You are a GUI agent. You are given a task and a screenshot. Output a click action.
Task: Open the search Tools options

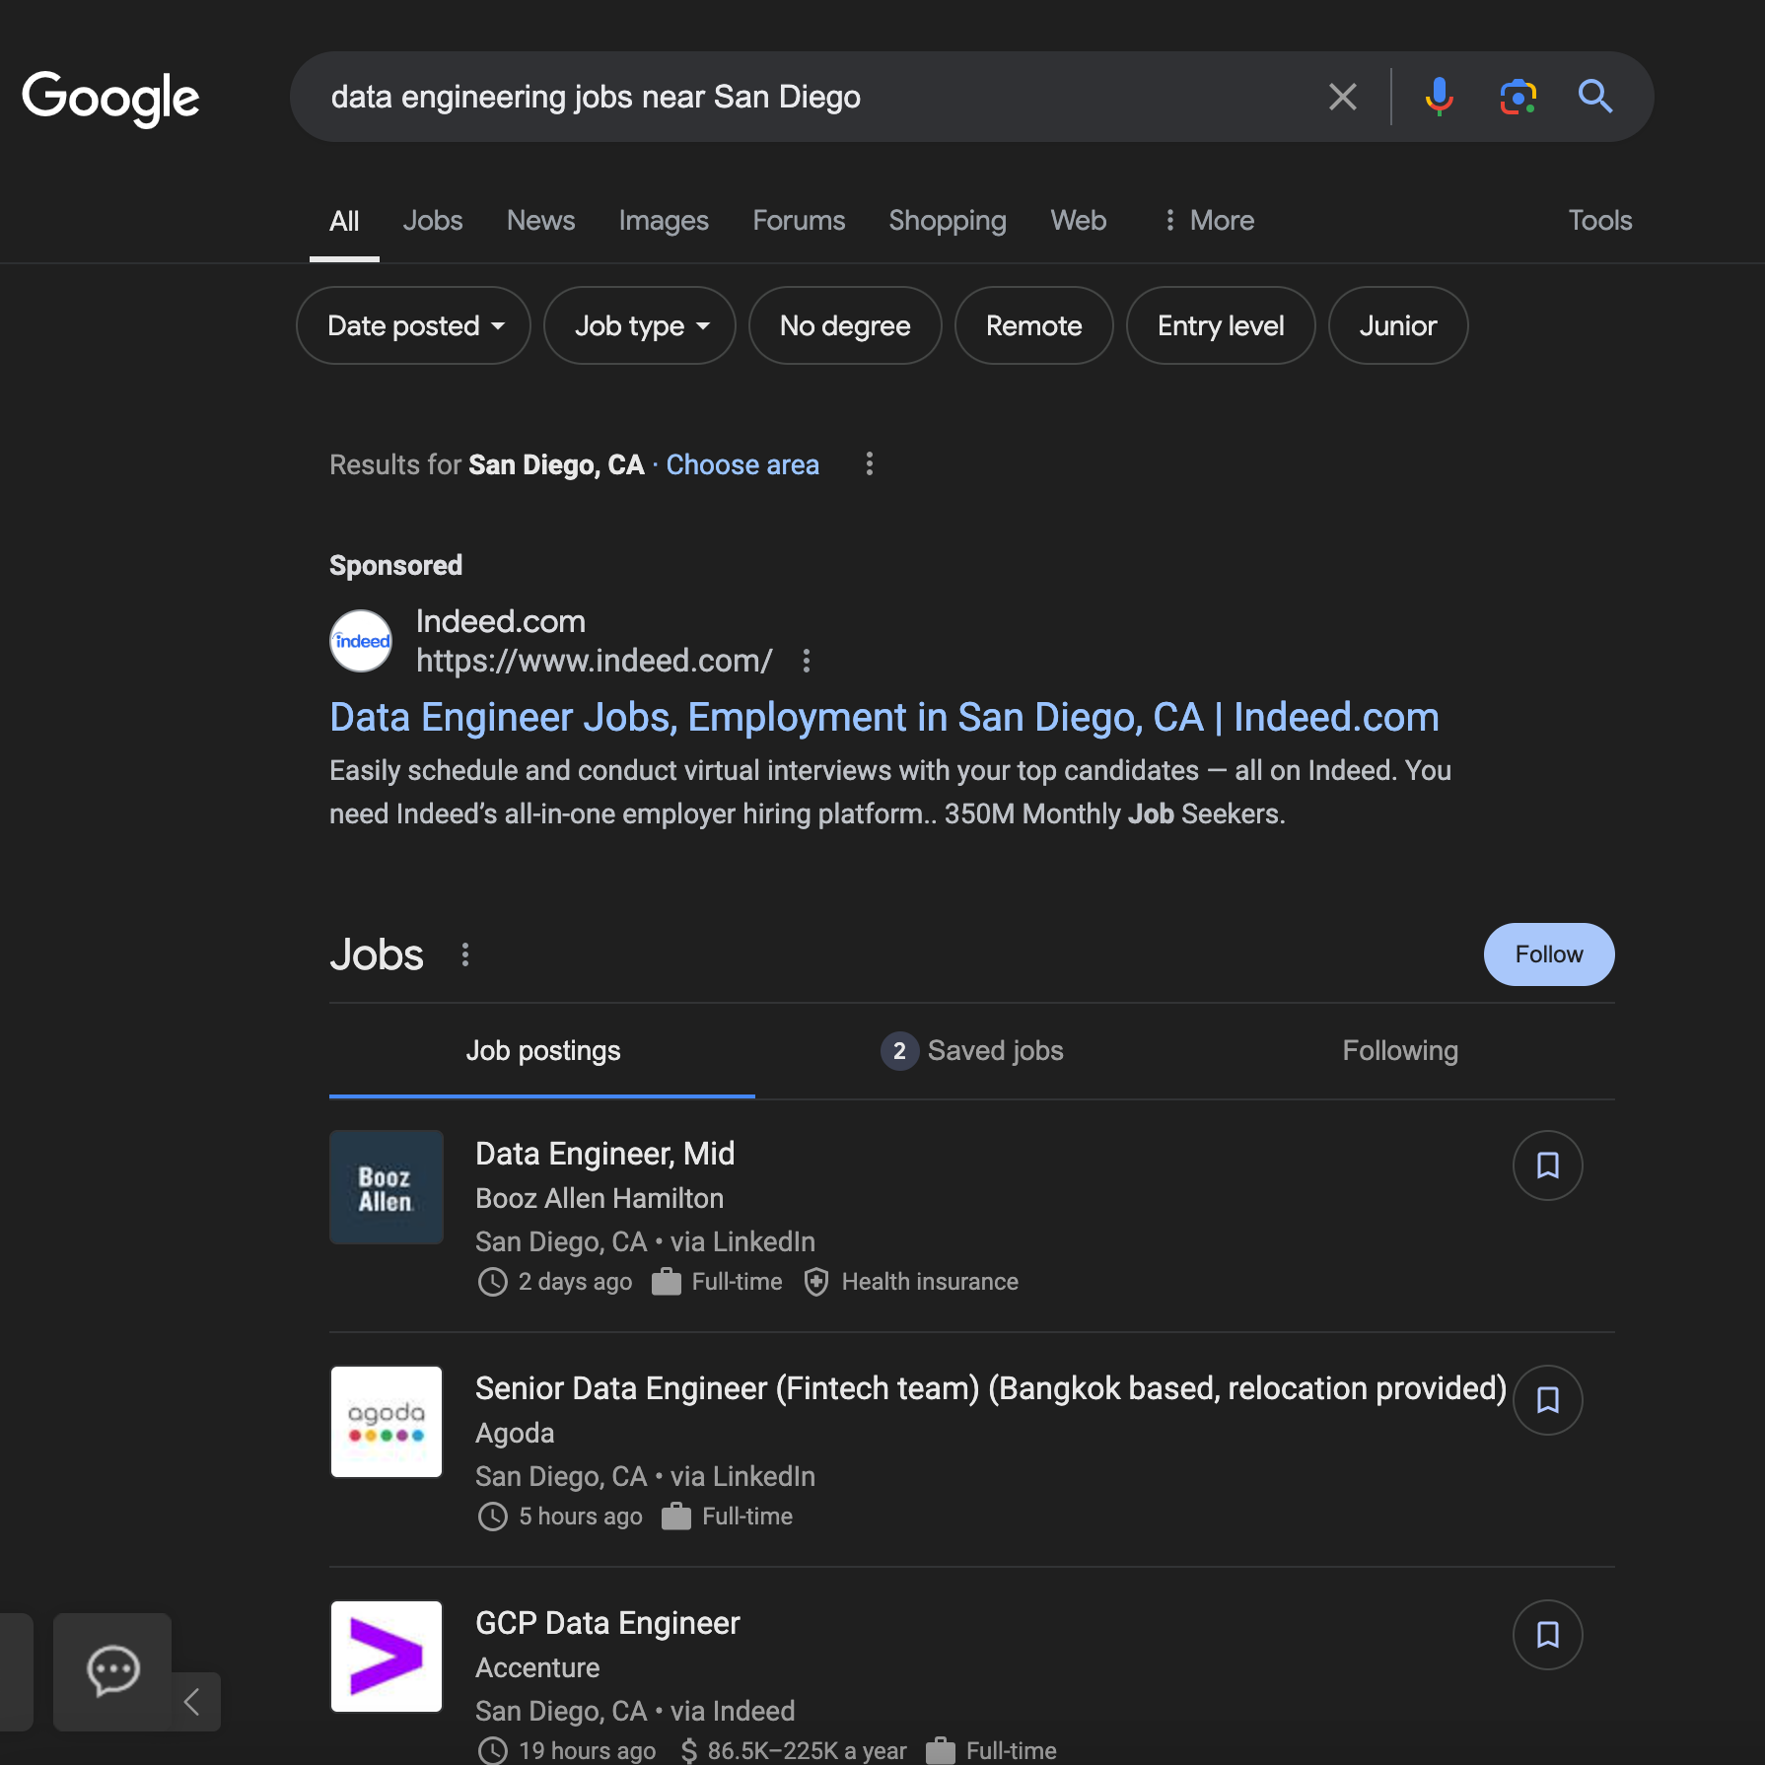pos(1600,220)
